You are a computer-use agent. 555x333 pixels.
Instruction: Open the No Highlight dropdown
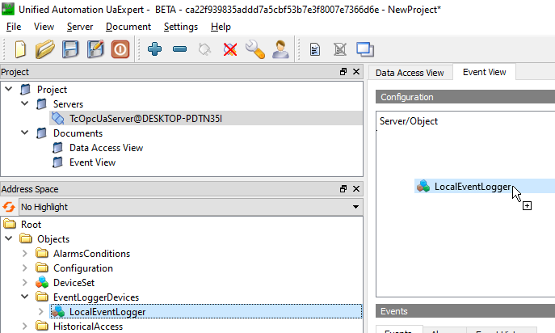190,207
